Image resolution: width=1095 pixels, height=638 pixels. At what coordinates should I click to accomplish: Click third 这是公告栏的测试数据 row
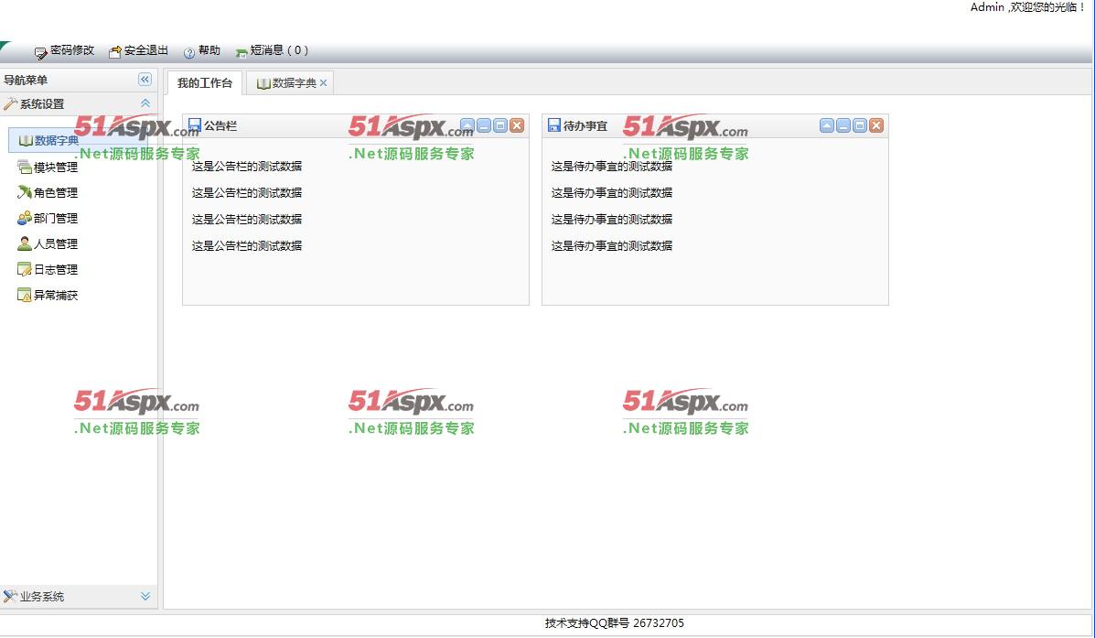(x=247, y=220)
